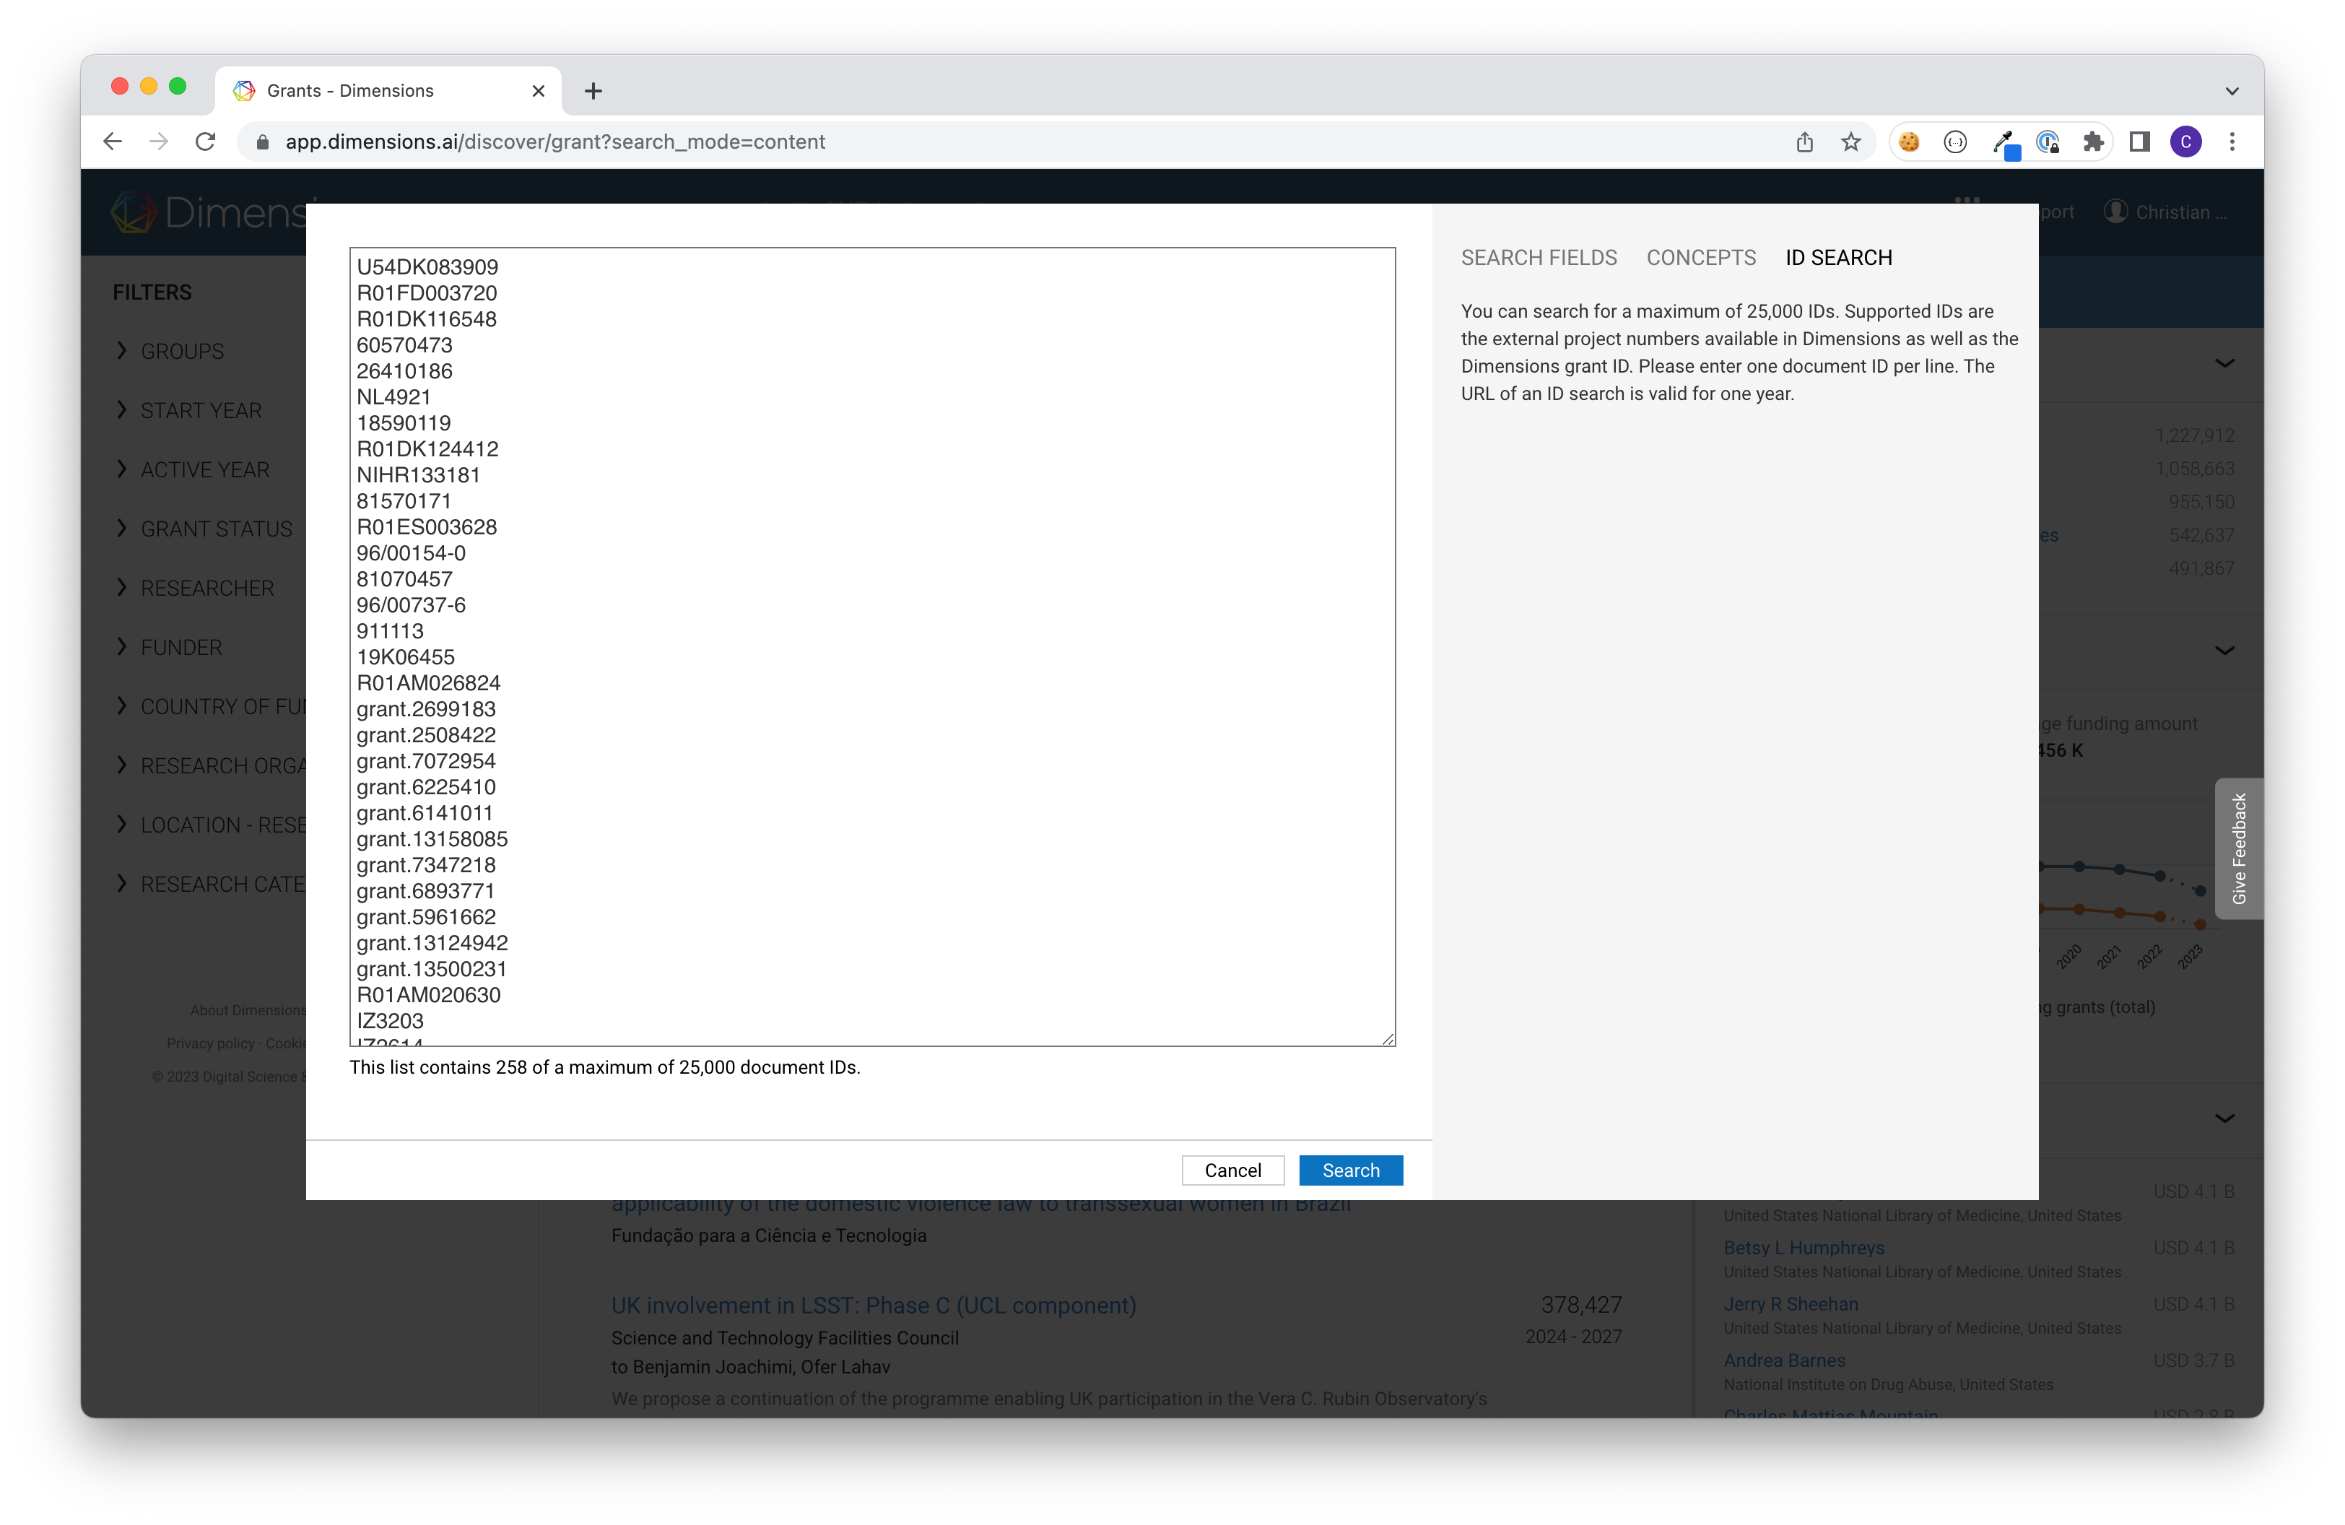
Task: Click ID line 19K06455
Action: point(405,657)
